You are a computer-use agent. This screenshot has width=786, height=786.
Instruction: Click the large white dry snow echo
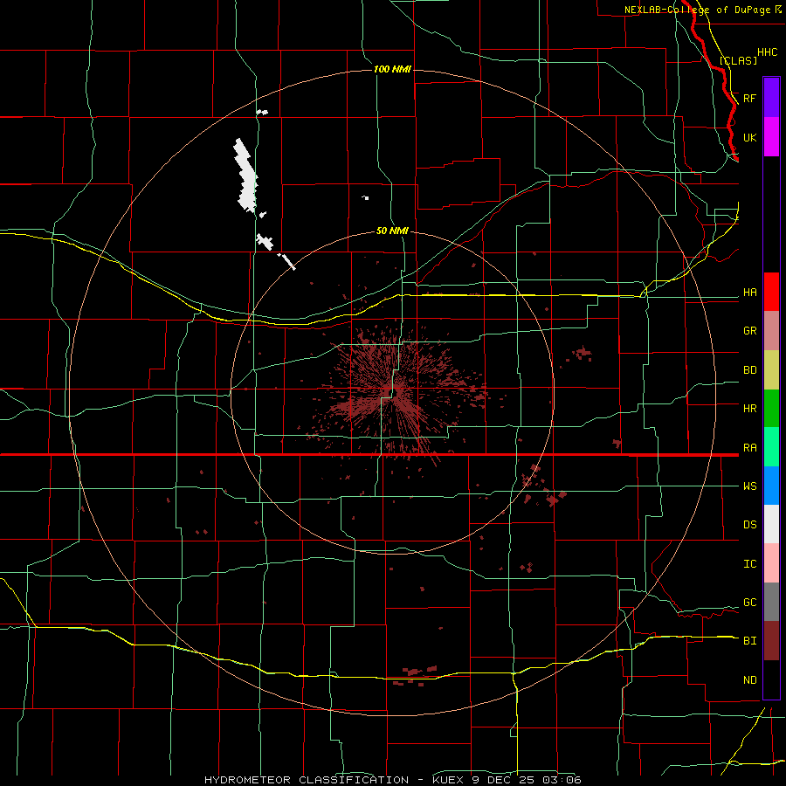[x=245, y=175]
